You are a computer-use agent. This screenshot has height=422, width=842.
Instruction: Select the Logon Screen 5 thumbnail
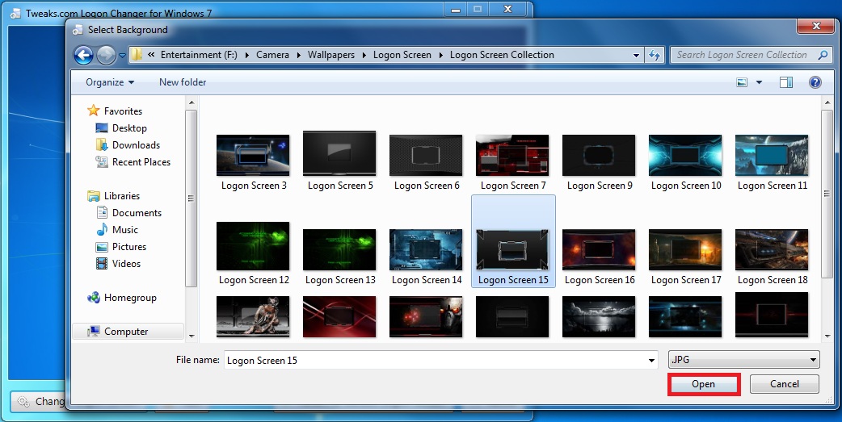pos(339,153)
